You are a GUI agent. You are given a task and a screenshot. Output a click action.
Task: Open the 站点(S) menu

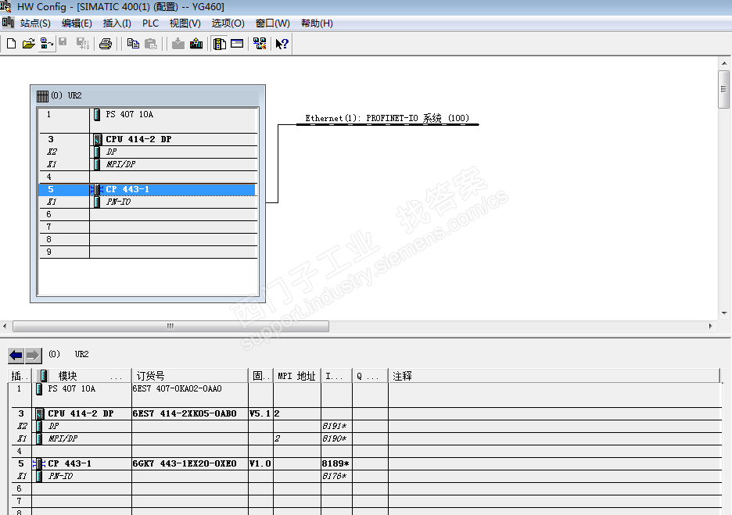(x=35, y=23)
